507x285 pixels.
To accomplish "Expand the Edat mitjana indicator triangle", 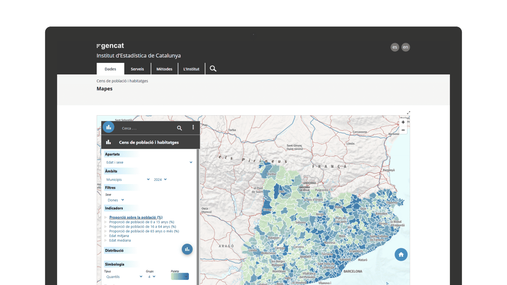I will click(x=106, y=236).
